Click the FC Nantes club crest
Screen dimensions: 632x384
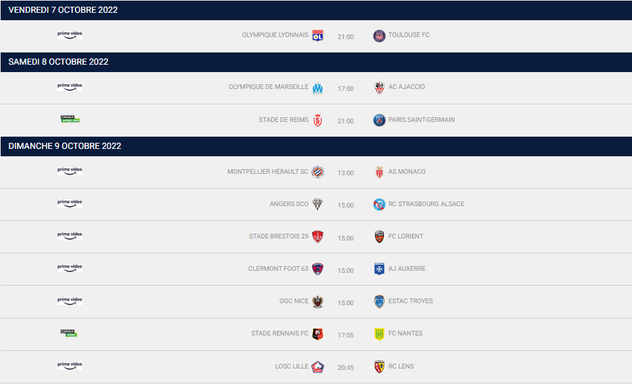tap(379, 334)
